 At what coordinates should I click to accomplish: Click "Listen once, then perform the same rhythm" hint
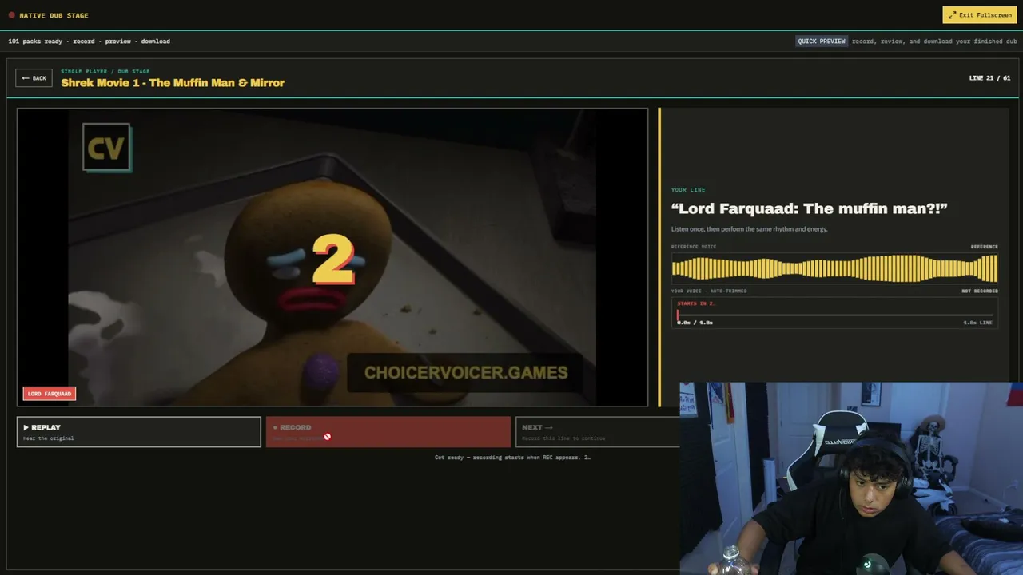(750, 229)
